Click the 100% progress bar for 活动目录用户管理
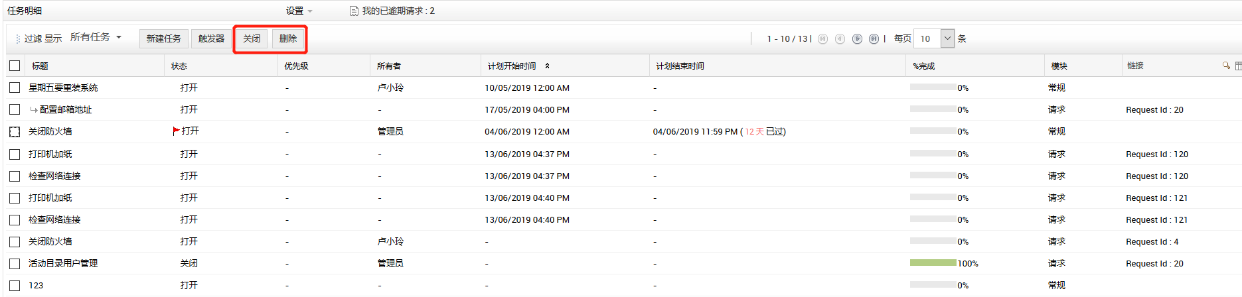This screenshot has height=297, width=1242. 933,263
